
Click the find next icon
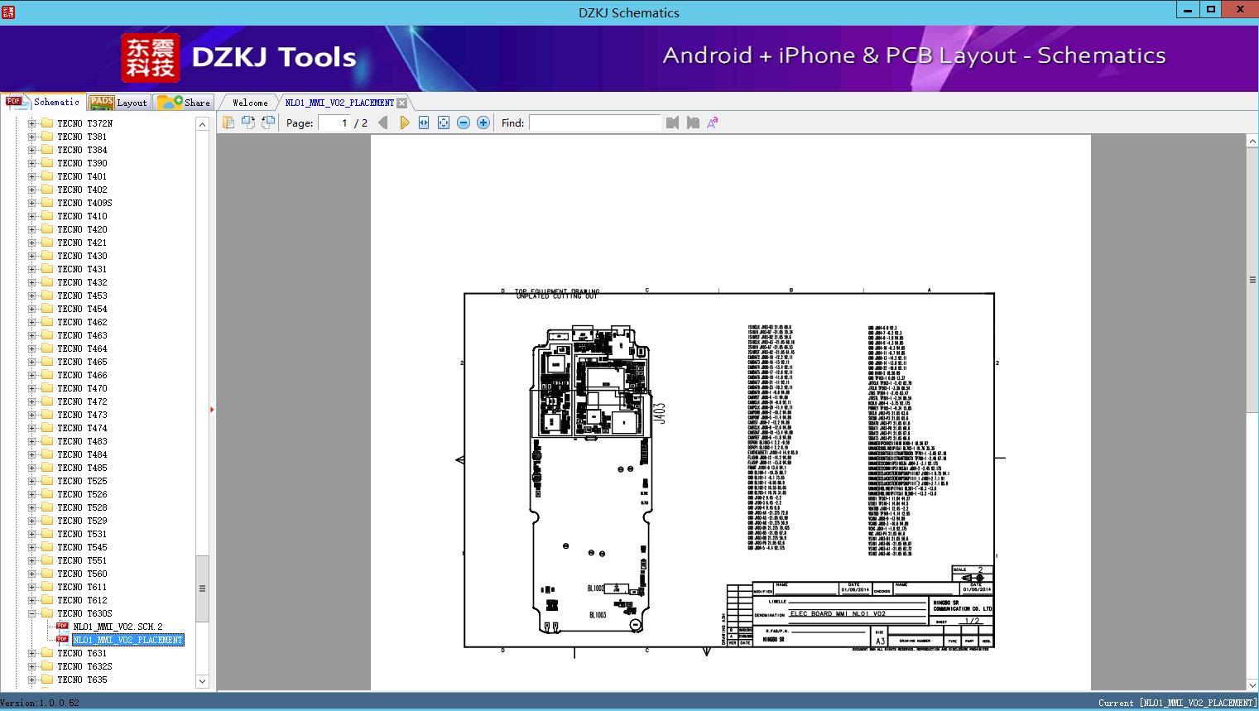[x=693, y=123]
